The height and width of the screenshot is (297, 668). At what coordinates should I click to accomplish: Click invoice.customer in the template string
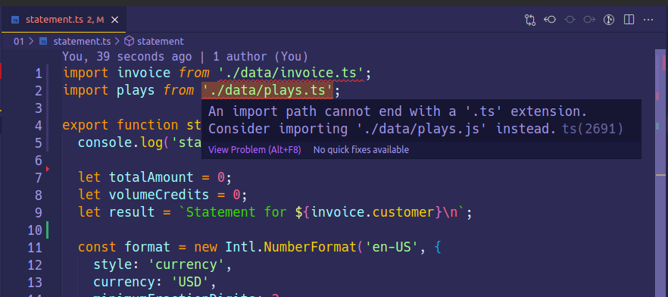(373, 212)
